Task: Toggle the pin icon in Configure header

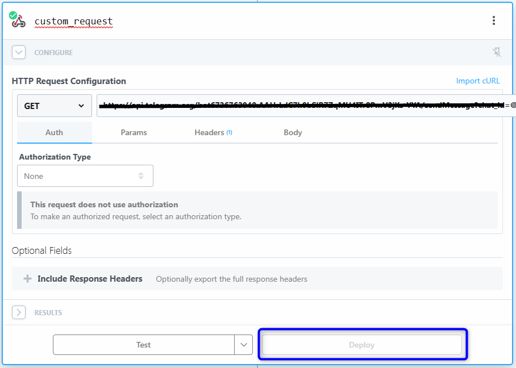Action: (x=497, y=52)
